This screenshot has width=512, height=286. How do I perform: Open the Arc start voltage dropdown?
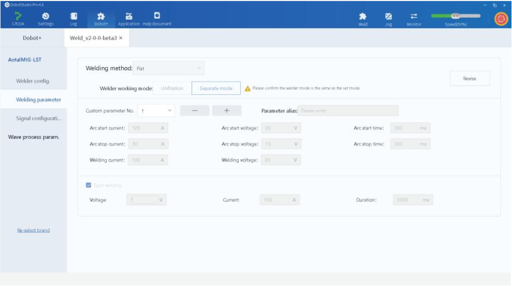point(281,128)
